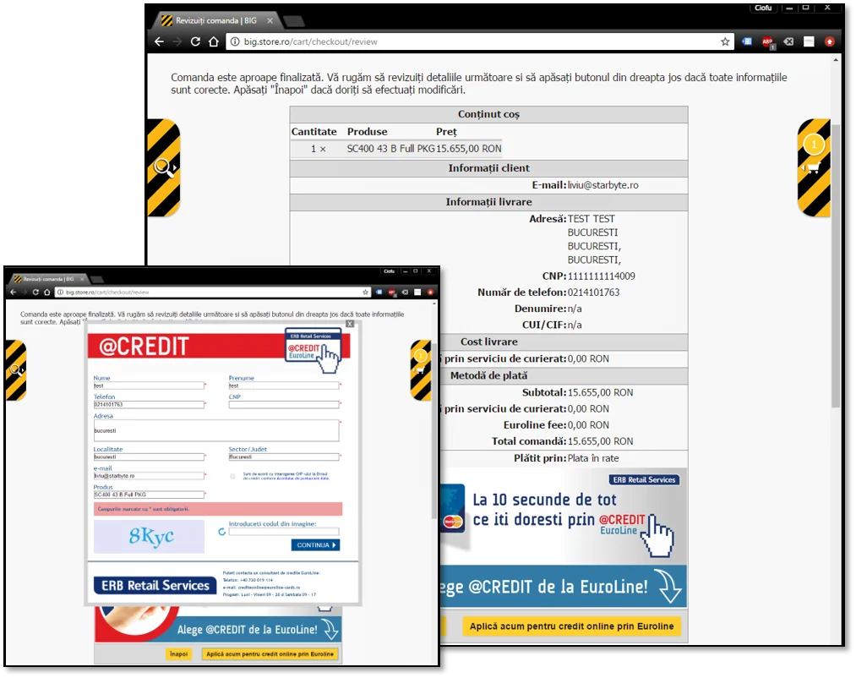This screenshot has width=856, height=678.
Task: Click the empty CNP input field
Action: click(284, 405)
